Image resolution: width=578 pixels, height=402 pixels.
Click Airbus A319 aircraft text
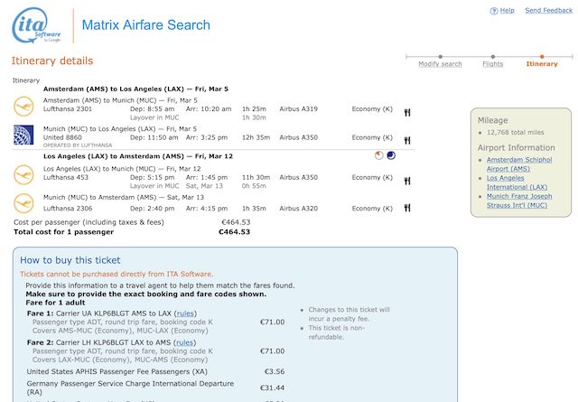(x=299, y=108)
